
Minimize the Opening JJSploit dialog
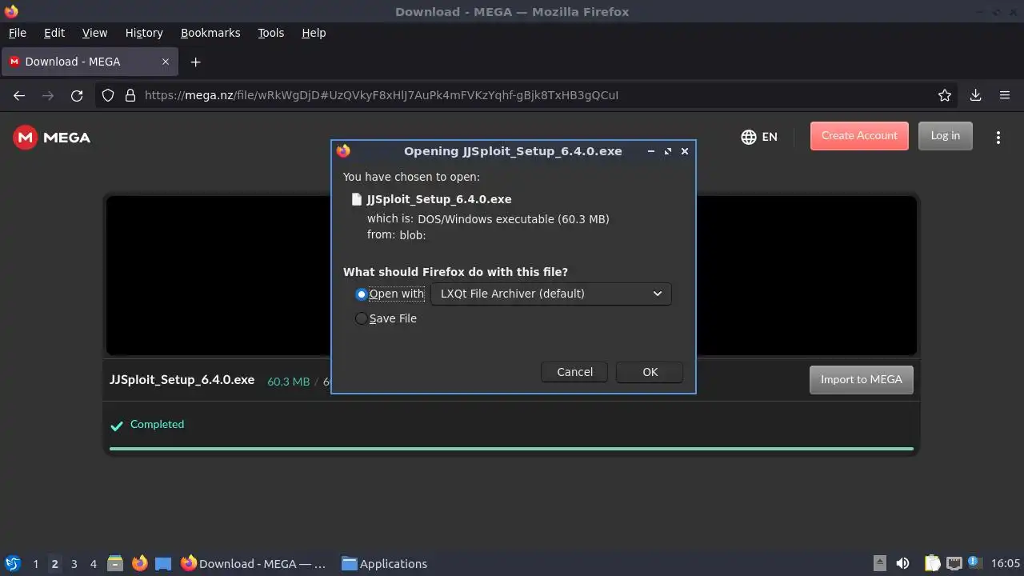tap(650, 150)
